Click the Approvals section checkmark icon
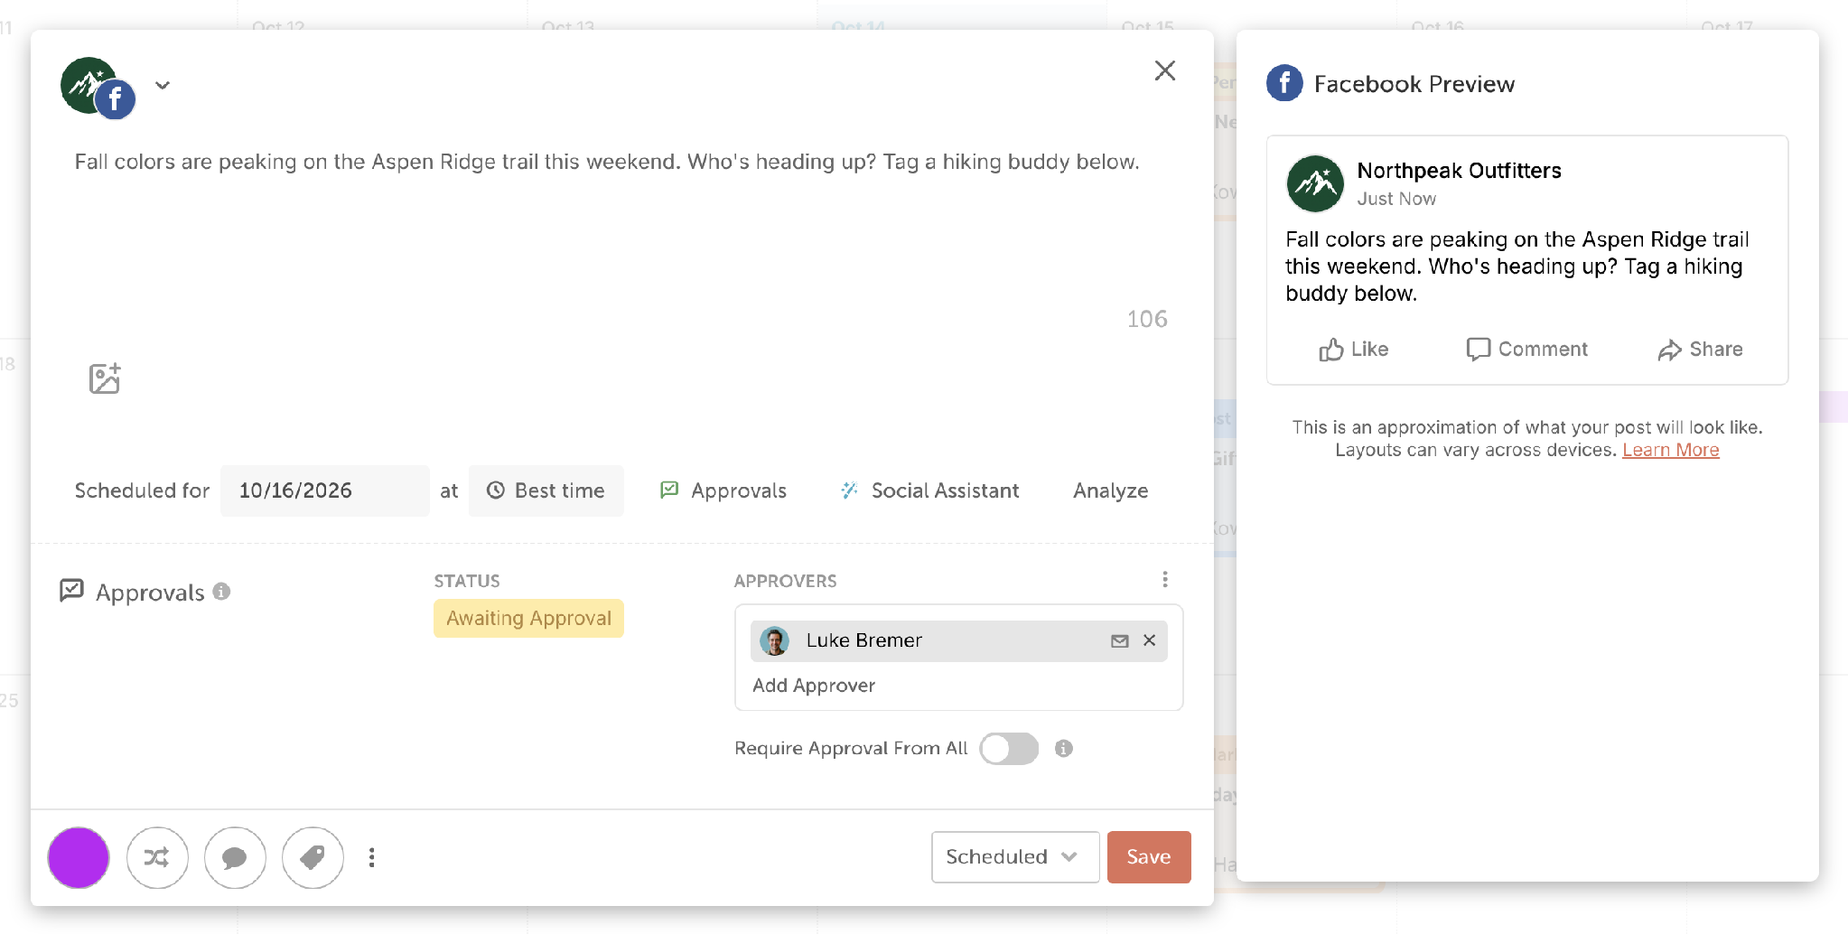This screenshot has width=1848, height=934. coord(71,591)
